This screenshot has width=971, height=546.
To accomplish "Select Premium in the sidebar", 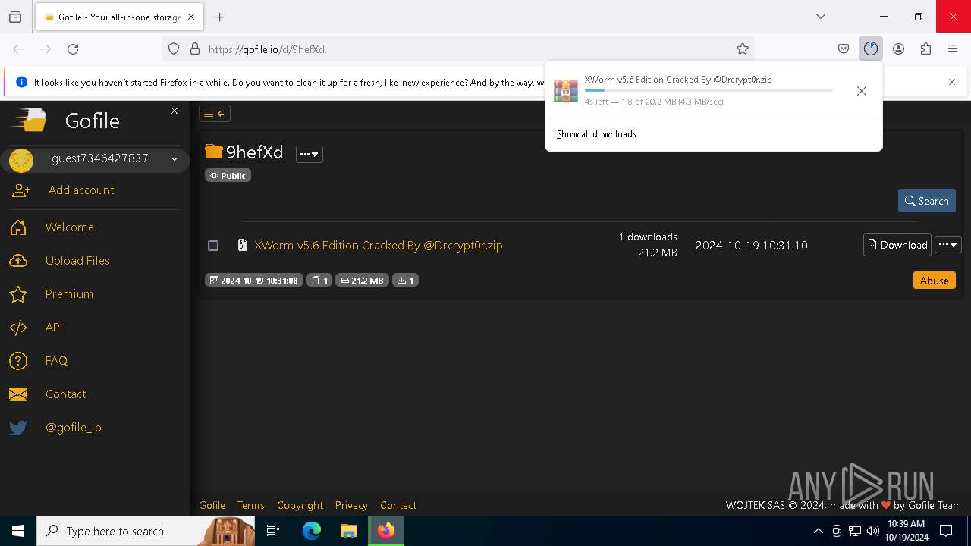I will (69, 294).
